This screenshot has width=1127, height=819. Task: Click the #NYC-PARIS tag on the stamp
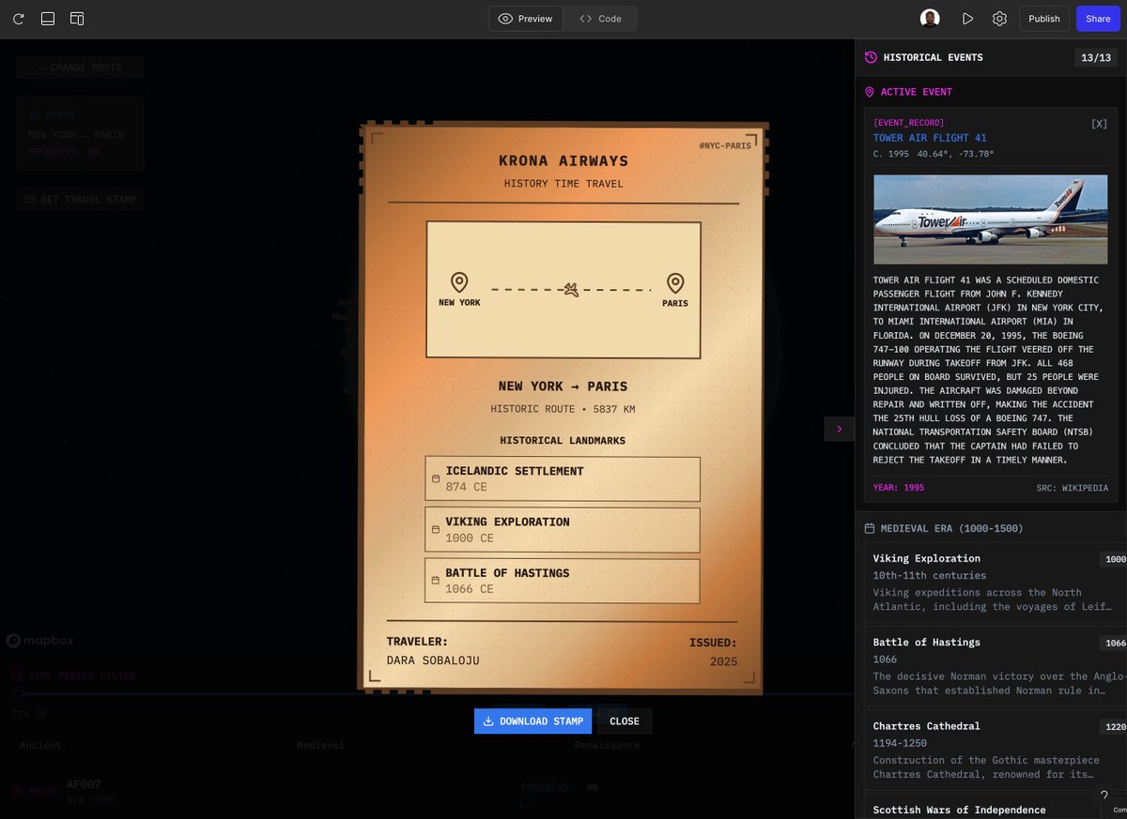pyautogui.click(x=725, y=145)
